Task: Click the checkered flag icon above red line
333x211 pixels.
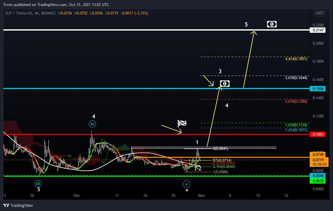Action: click(x=182, y=123)
